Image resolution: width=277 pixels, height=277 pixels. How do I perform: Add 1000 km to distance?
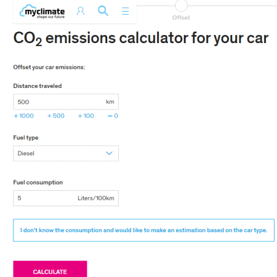pos(23,116)
